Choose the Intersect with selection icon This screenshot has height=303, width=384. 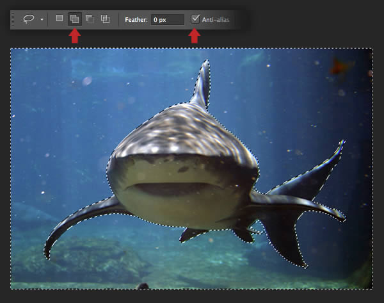pos(106,19)
